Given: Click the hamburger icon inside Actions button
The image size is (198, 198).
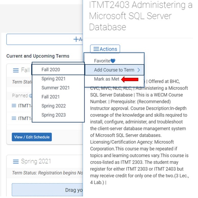Looking at the screenshot, I should coord(96,49).
